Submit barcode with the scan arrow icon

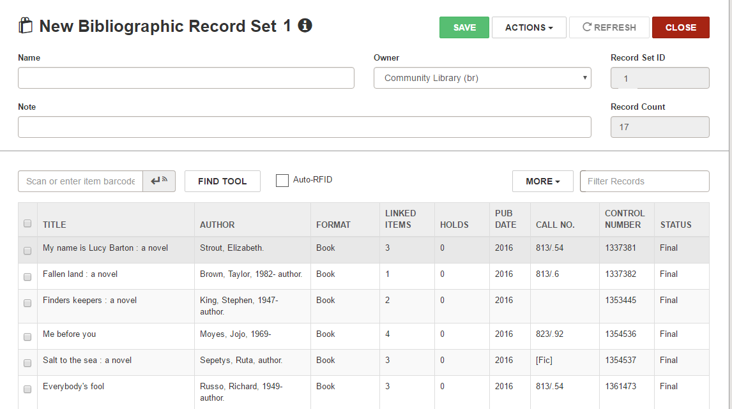[159, 181]
